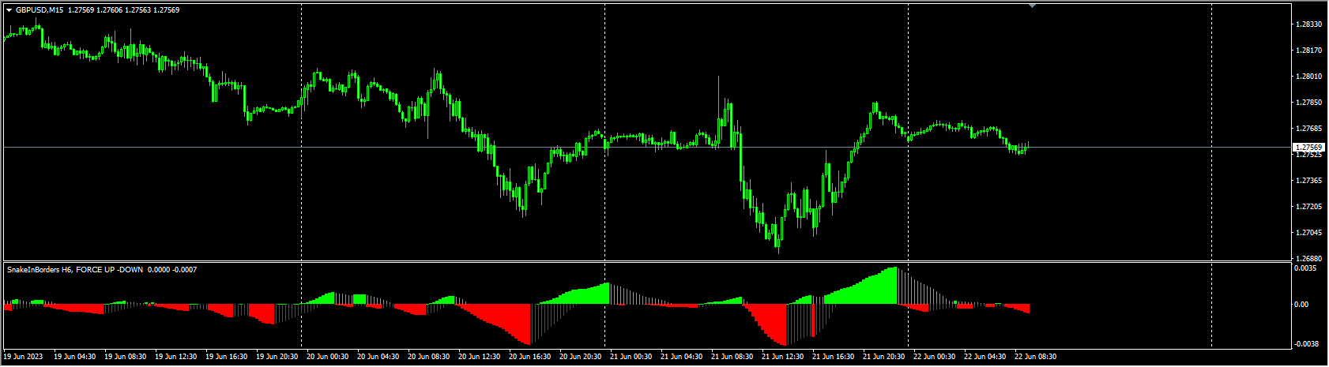Screen dimensions: 1329x367
Task: Click the 20 Jun 08:30 time label
Action: pos(429,357)
